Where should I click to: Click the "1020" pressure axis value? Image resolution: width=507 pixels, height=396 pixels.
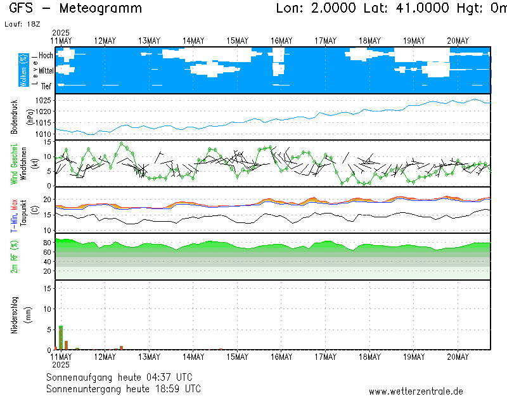pos(43,112)
